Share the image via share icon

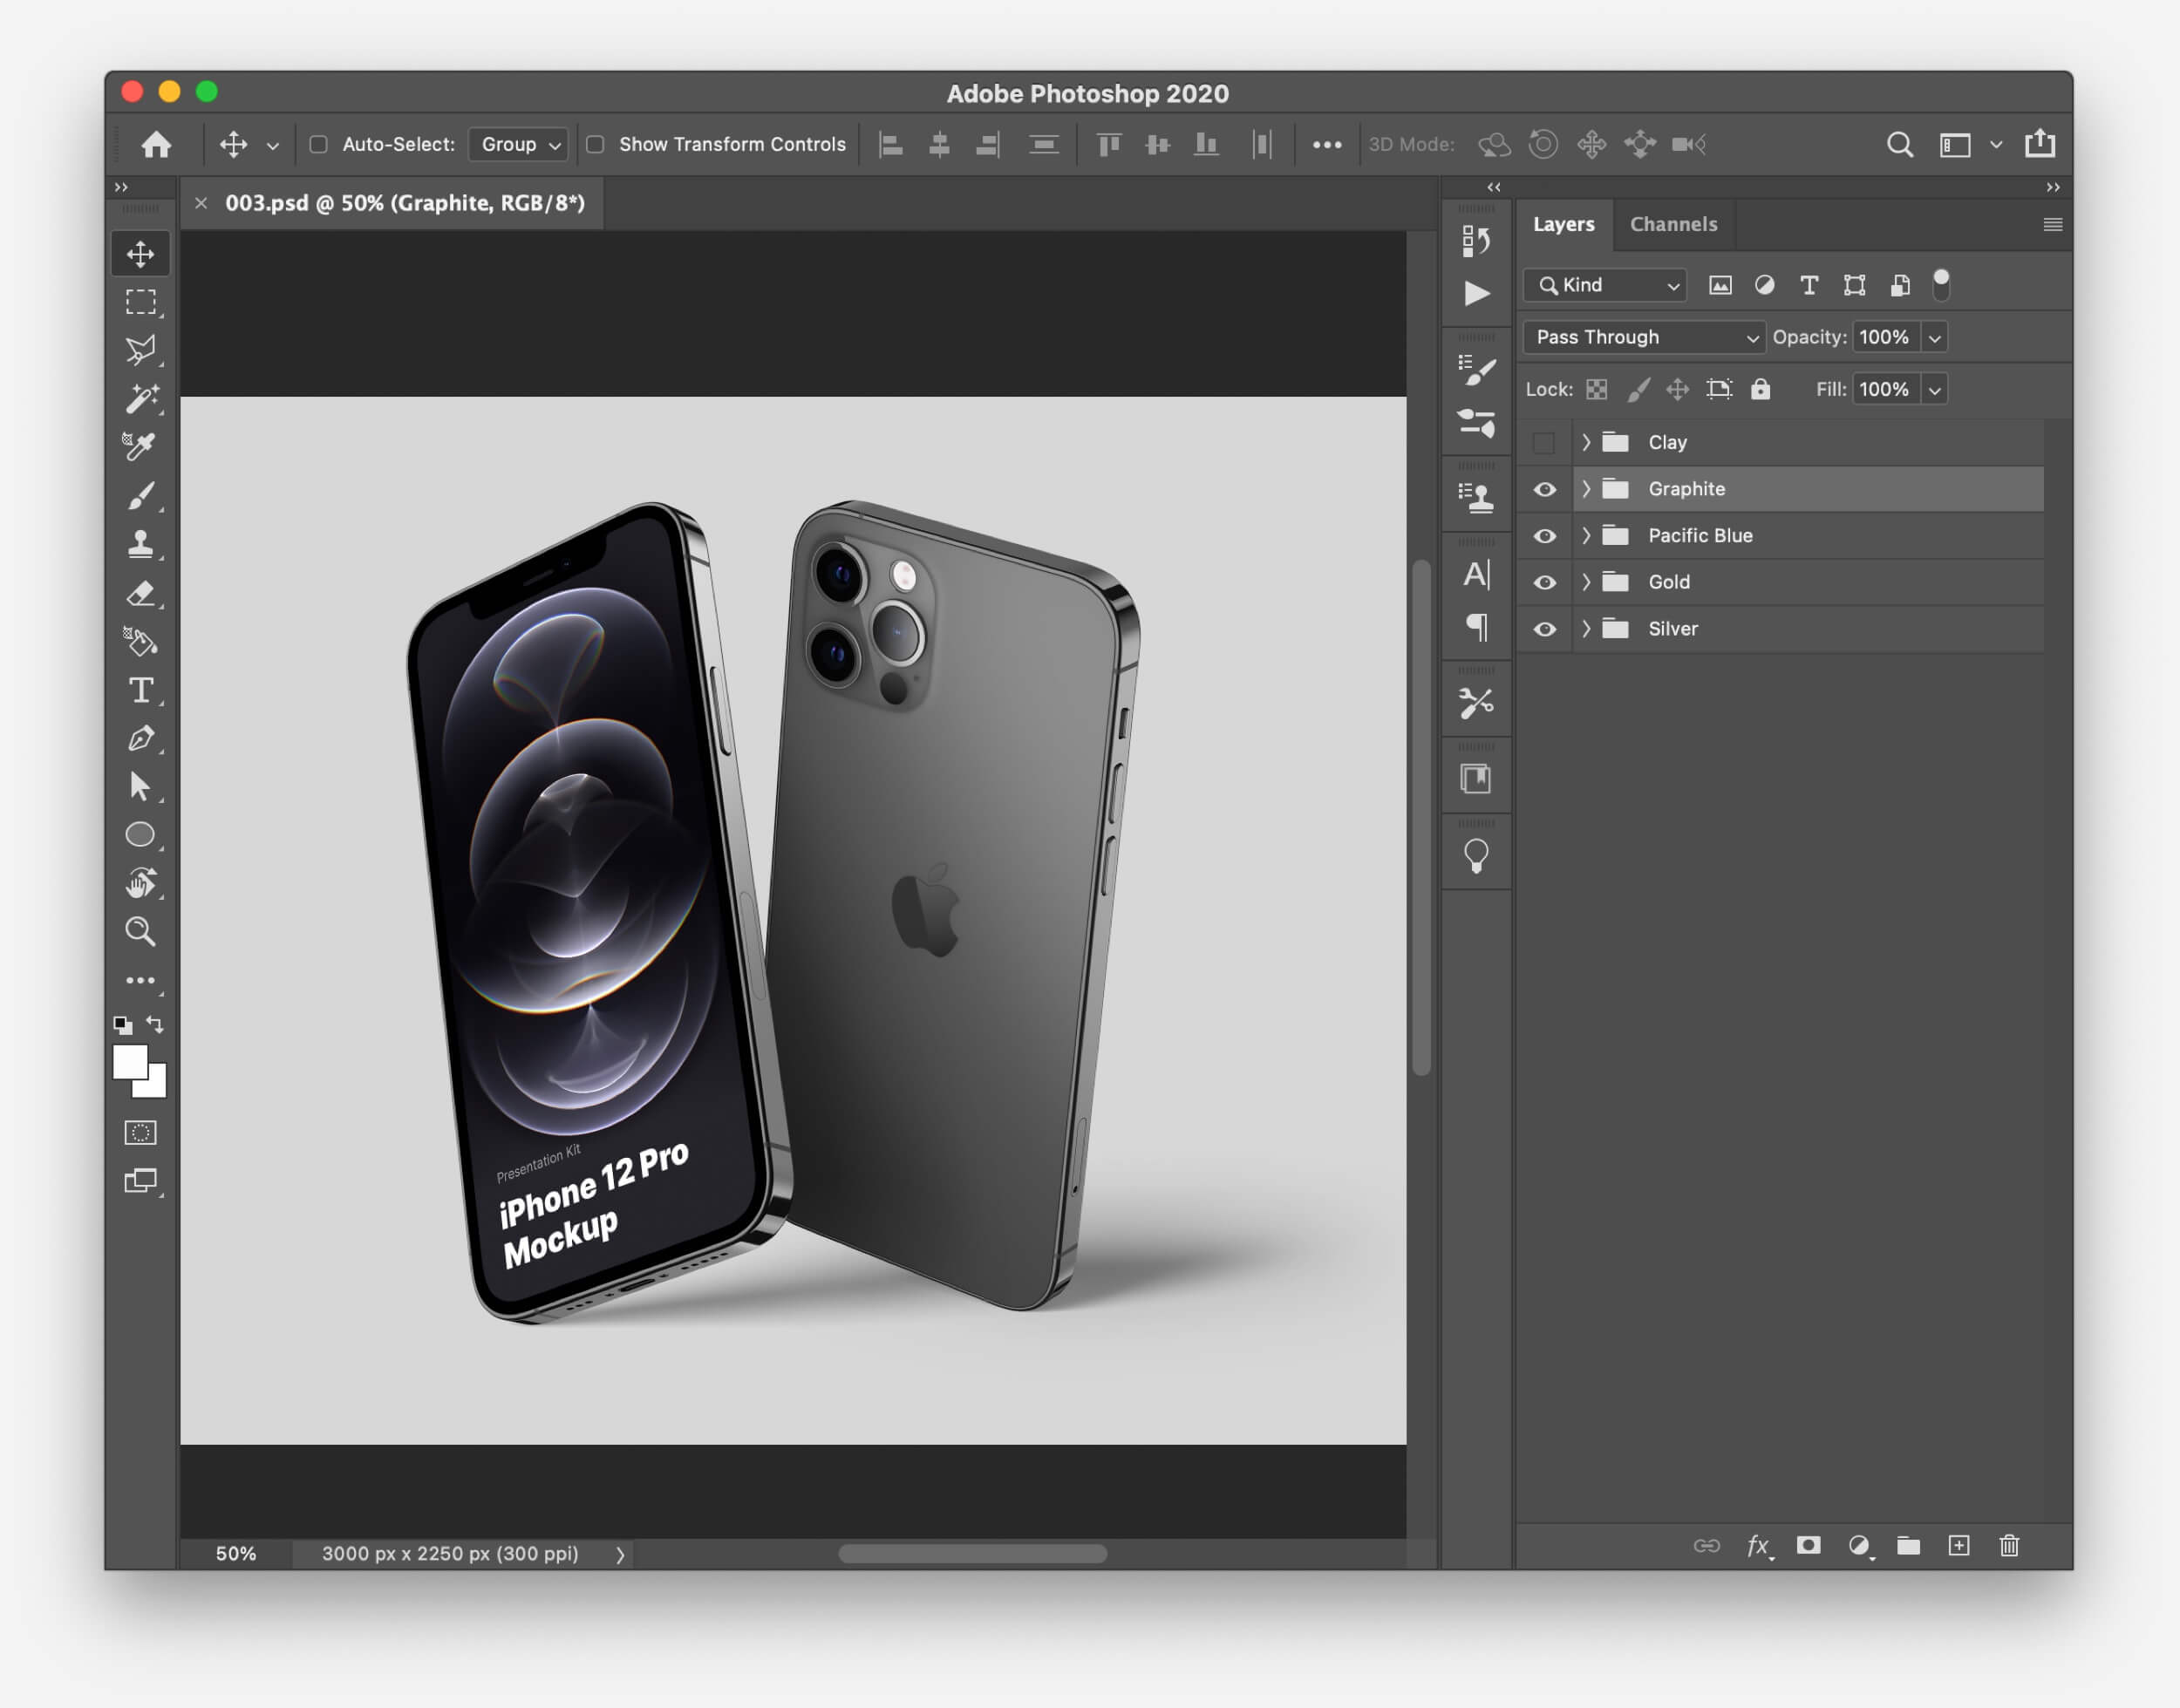tap(2040, 144)
